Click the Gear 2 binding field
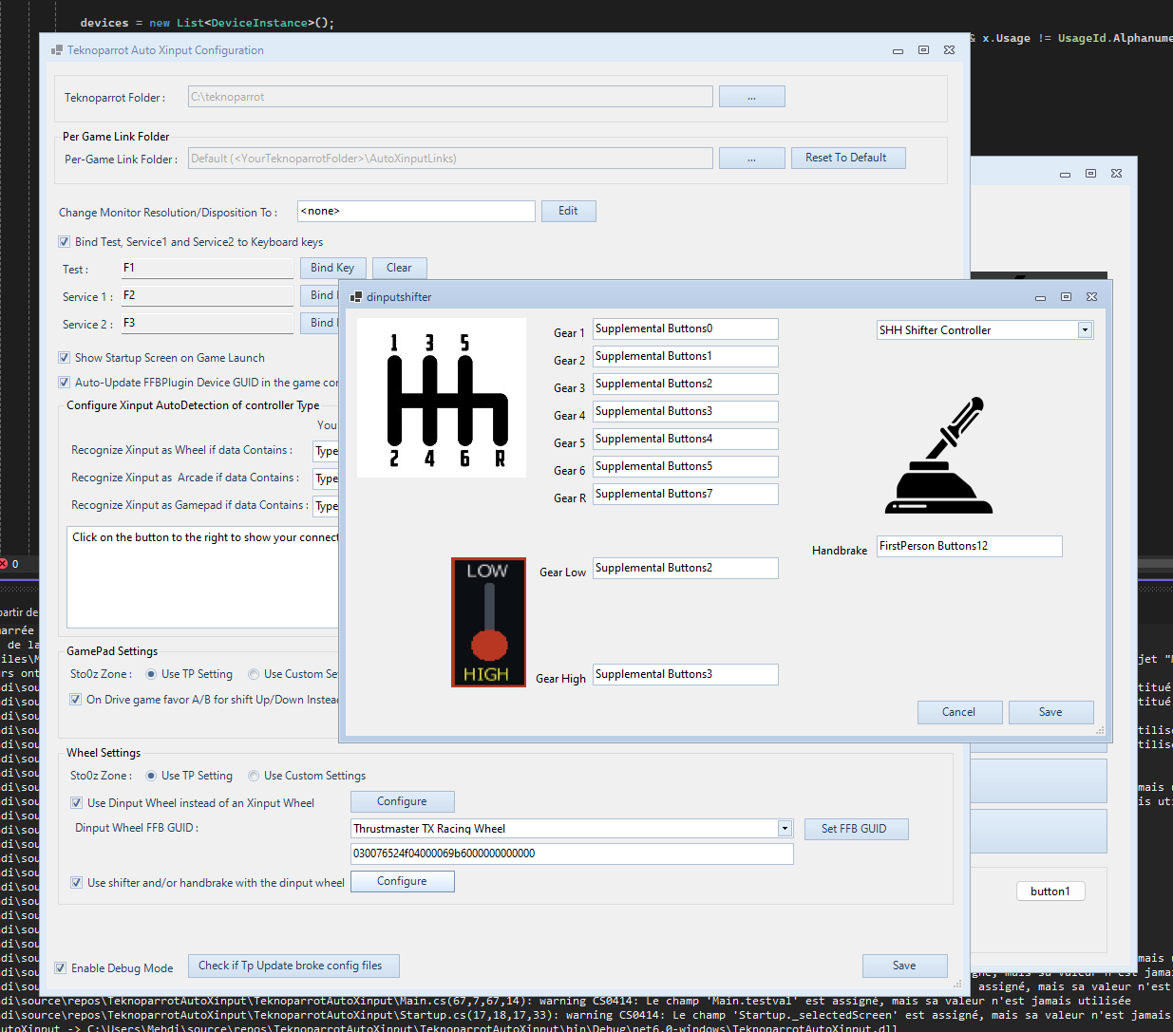This screenshot has width=1173, height=1032. pos(686,356)
